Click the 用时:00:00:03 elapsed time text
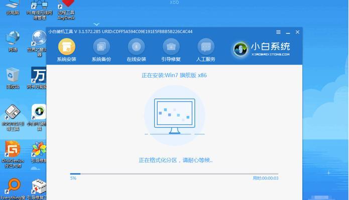 [x=265, y=178]
